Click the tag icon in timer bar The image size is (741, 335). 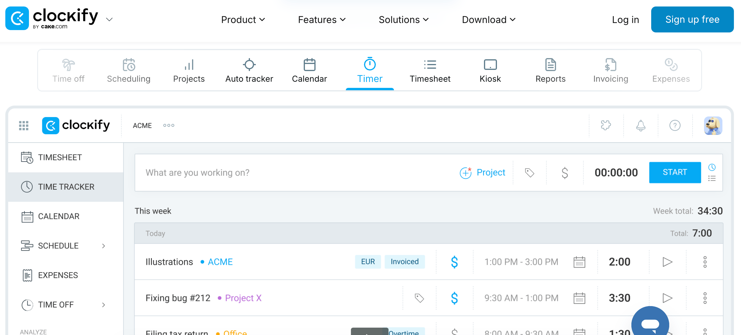click(x=529, y=173)
